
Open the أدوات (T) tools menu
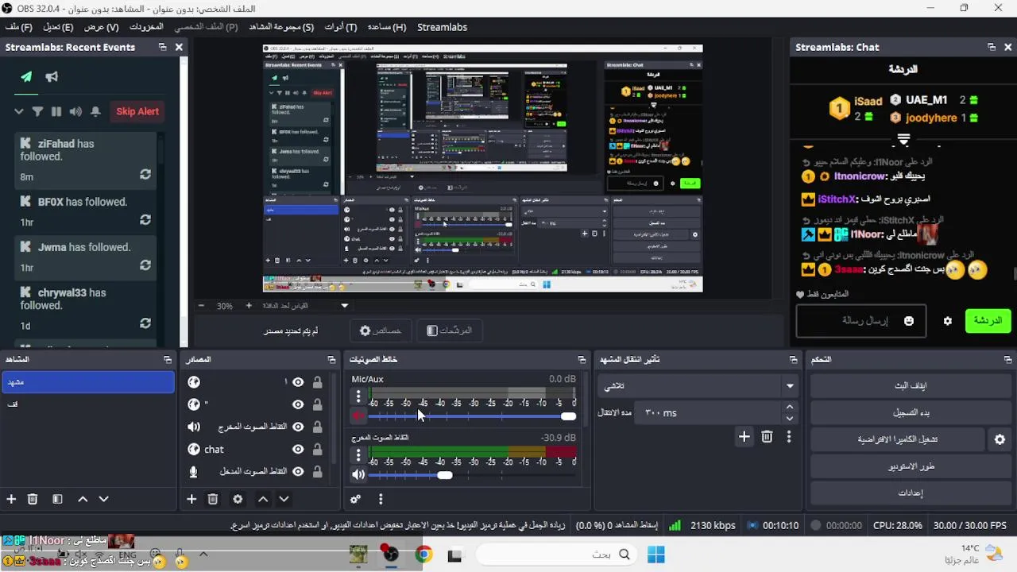click(x=341, y=27)
